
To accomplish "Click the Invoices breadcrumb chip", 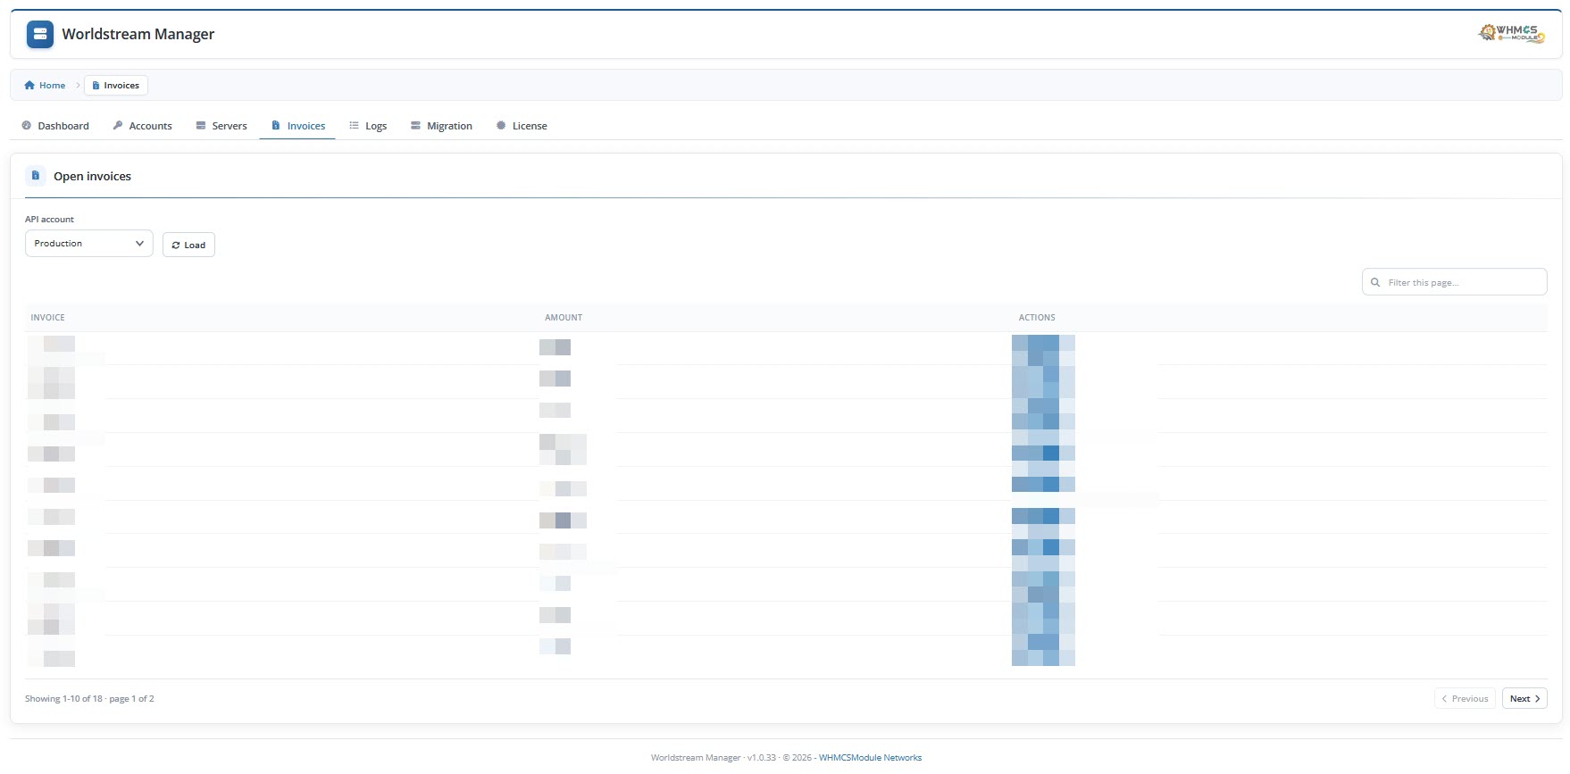I will (x=116, y=86).
